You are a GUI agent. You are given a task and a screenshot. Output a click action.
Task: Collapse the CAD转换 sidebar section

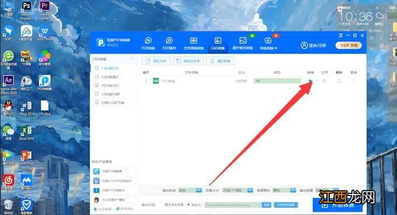point(133,59)
